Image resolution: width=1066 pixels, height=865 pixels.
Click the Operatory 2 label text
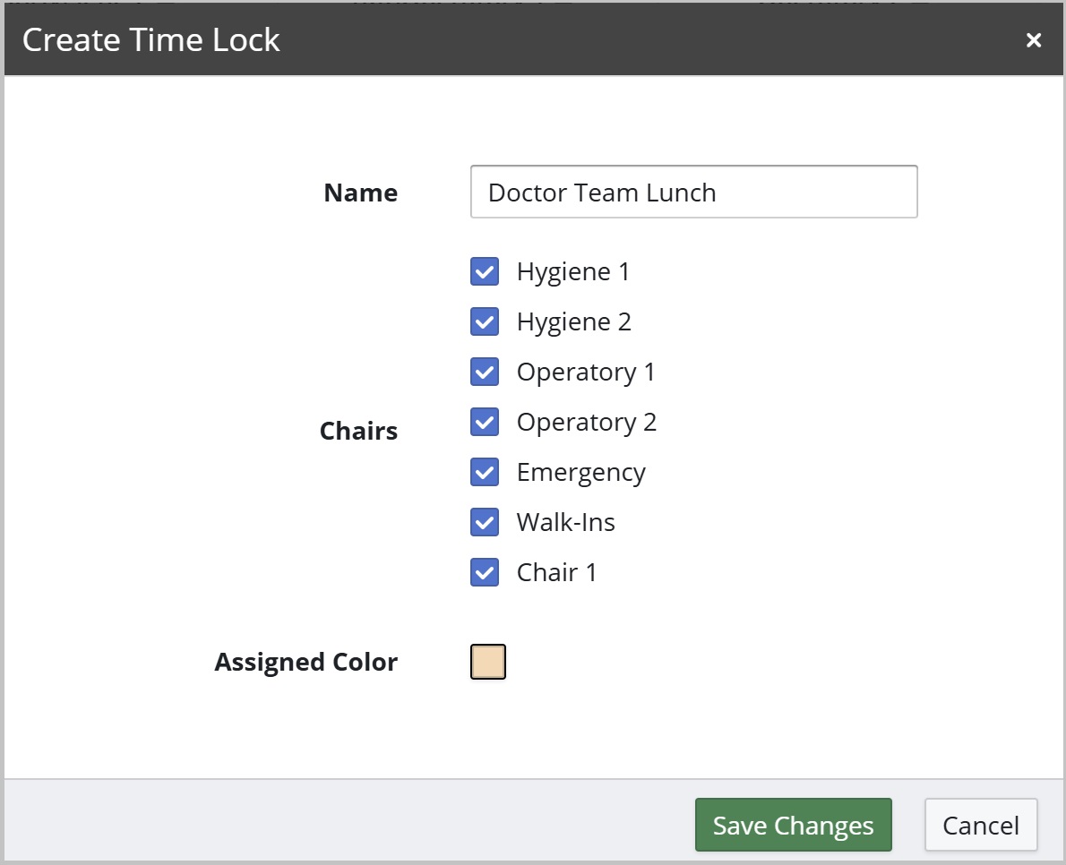(587, 422)
